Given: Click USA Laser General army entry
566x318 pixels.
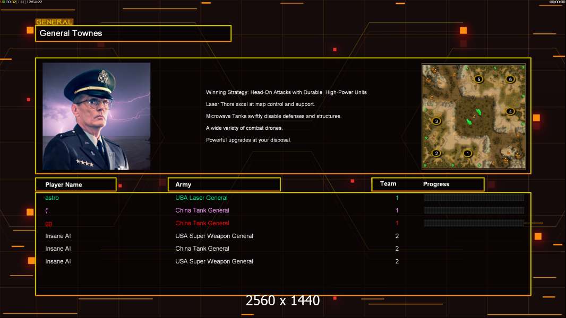Looking at the screenshot, I should [201, 198].
